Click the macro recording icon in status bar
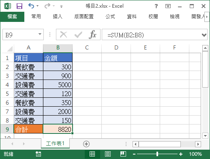Viewport: 210px width, 159px height. point(39,154)
